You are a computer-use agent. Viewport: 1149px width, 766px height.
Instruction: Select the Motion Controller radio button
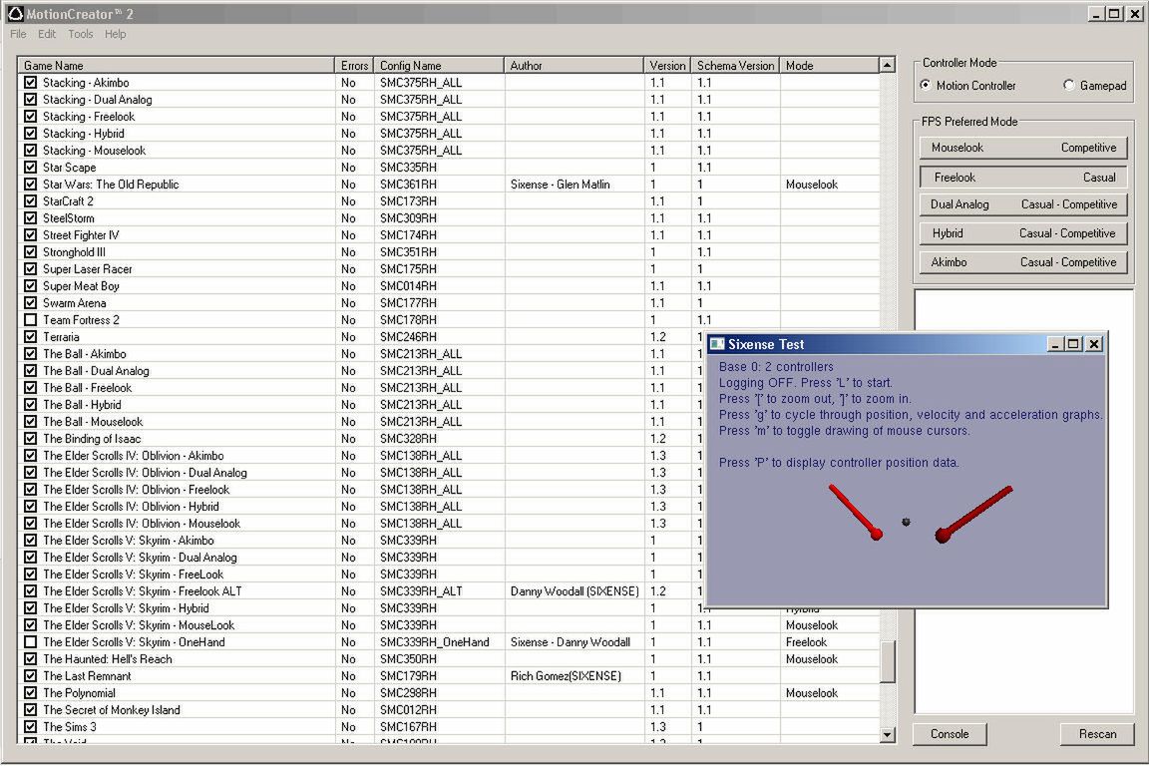(x=926, y=85)
